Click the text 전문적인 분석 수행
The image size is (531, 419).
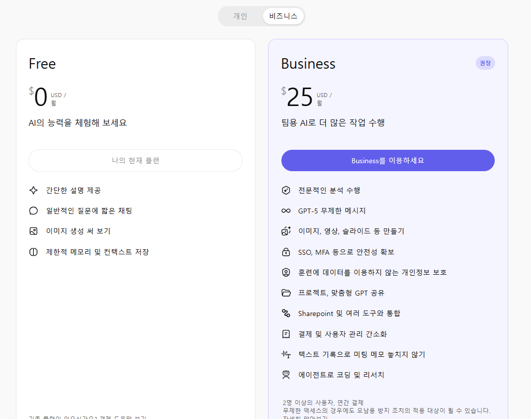pos(329,191)
